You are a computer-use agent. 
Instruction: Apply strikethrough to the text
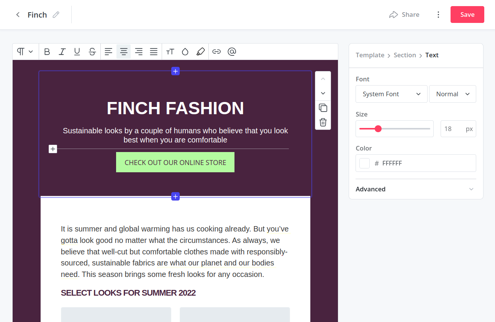coord(92,52)
